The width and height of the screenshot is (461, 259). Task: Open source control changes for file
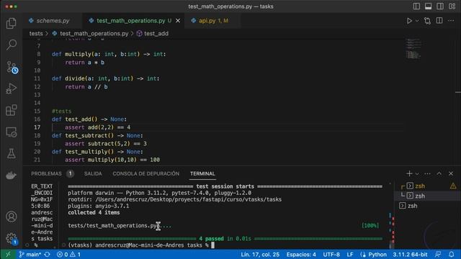427,21
